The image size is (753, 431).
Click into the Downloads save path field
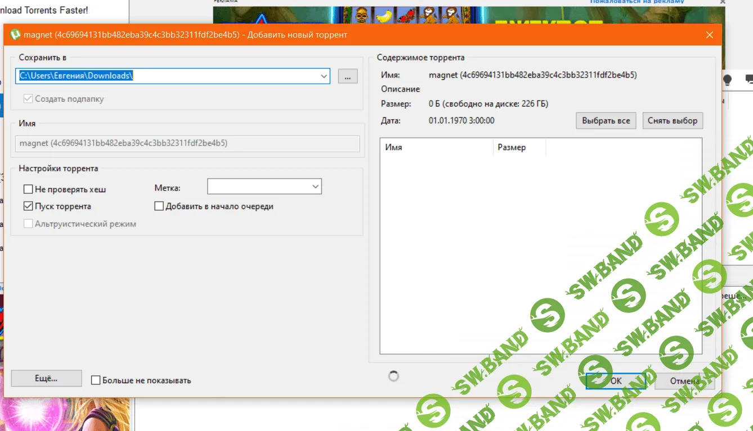(x=169, y=76)
